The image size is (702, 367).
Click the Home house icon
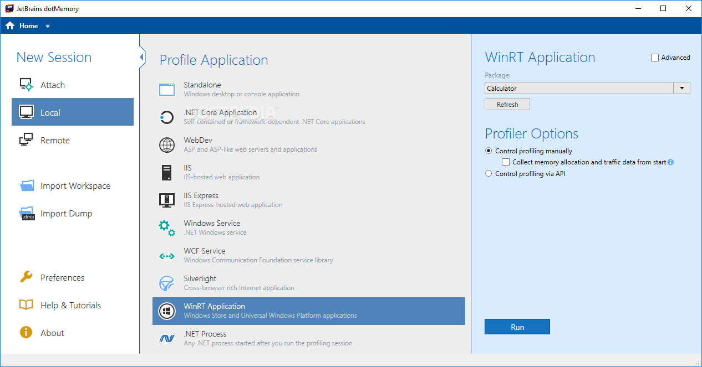click(x=10, y=25)
